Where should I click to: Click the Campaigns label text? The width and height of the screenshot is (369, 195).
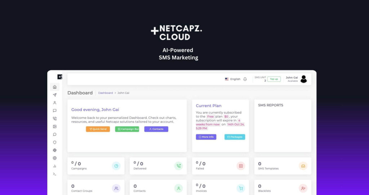(x=79, y=169)
